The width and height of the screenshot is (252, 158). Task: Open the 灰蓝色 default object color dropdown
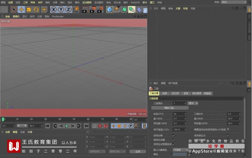[x=180, y=150]
